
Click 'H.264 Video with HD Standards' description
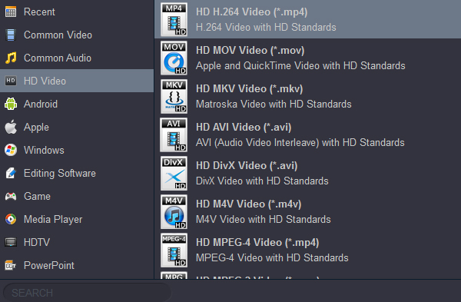pyautogui.click(x=266, y=28)
